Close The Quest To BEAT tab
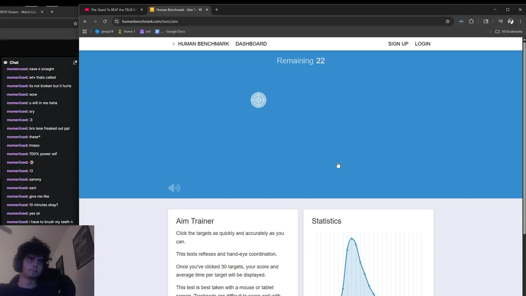 141,9
